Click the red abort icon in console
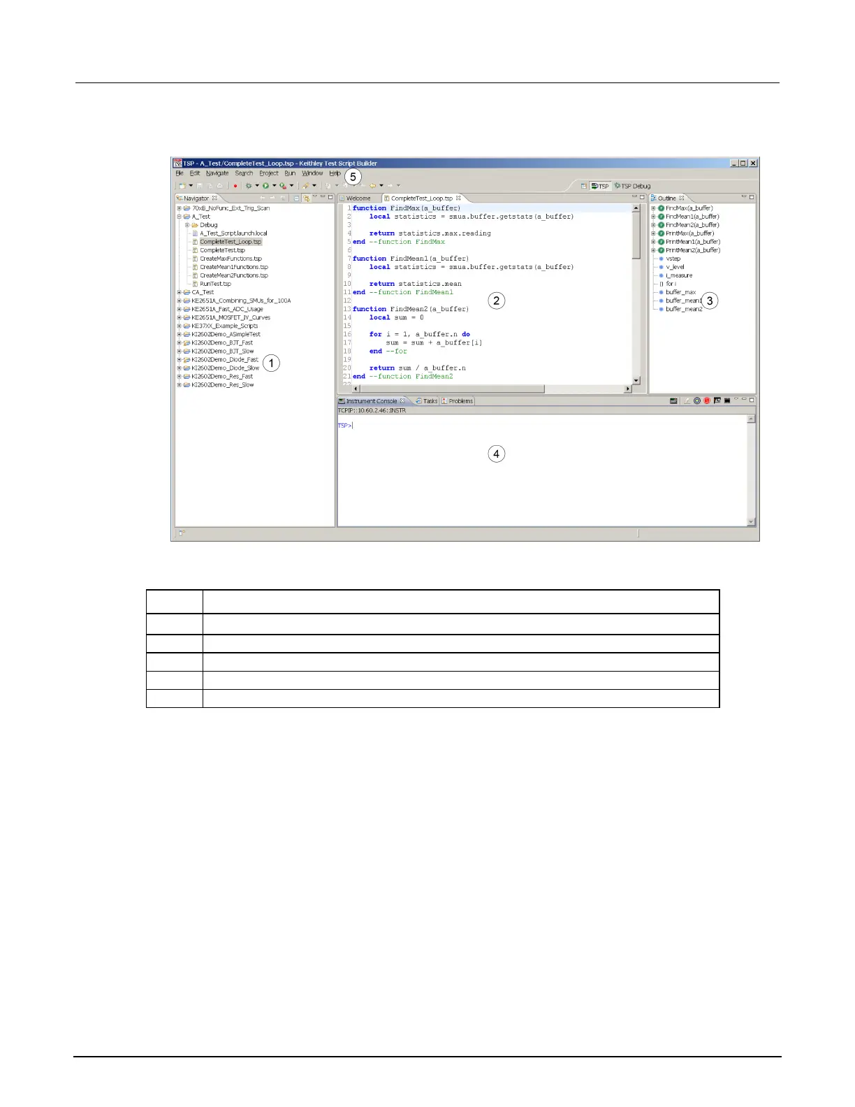Viewport: 855px width, 1107px height. [707, 400]
